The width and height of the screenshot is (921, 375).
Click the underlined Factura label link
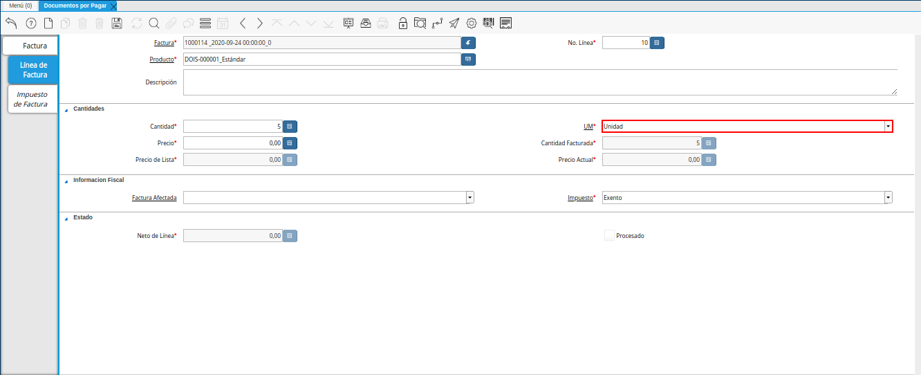pyautogui.click(x=164, y=43)
